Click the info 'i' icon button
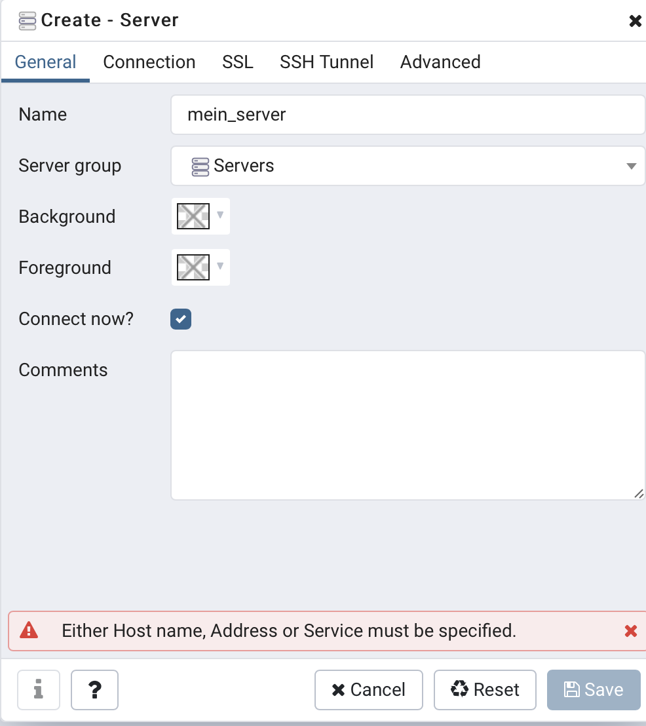Viewport: 646px width, 726px height. click(39, 689)
